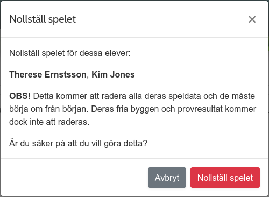Click the text dock inte att raderas
This screenshot has height=197, width=269.
coord(49,122)
